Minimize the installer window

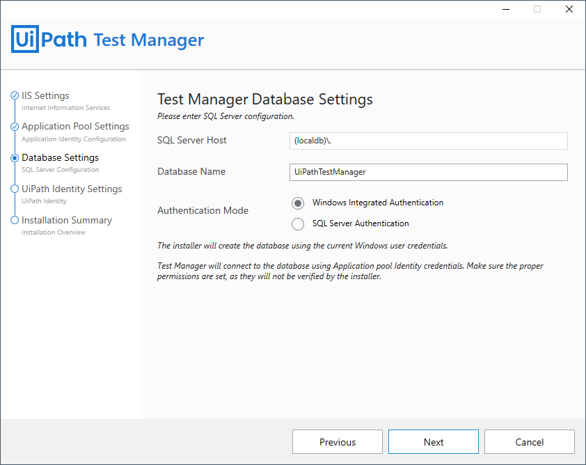pos(506,9)
